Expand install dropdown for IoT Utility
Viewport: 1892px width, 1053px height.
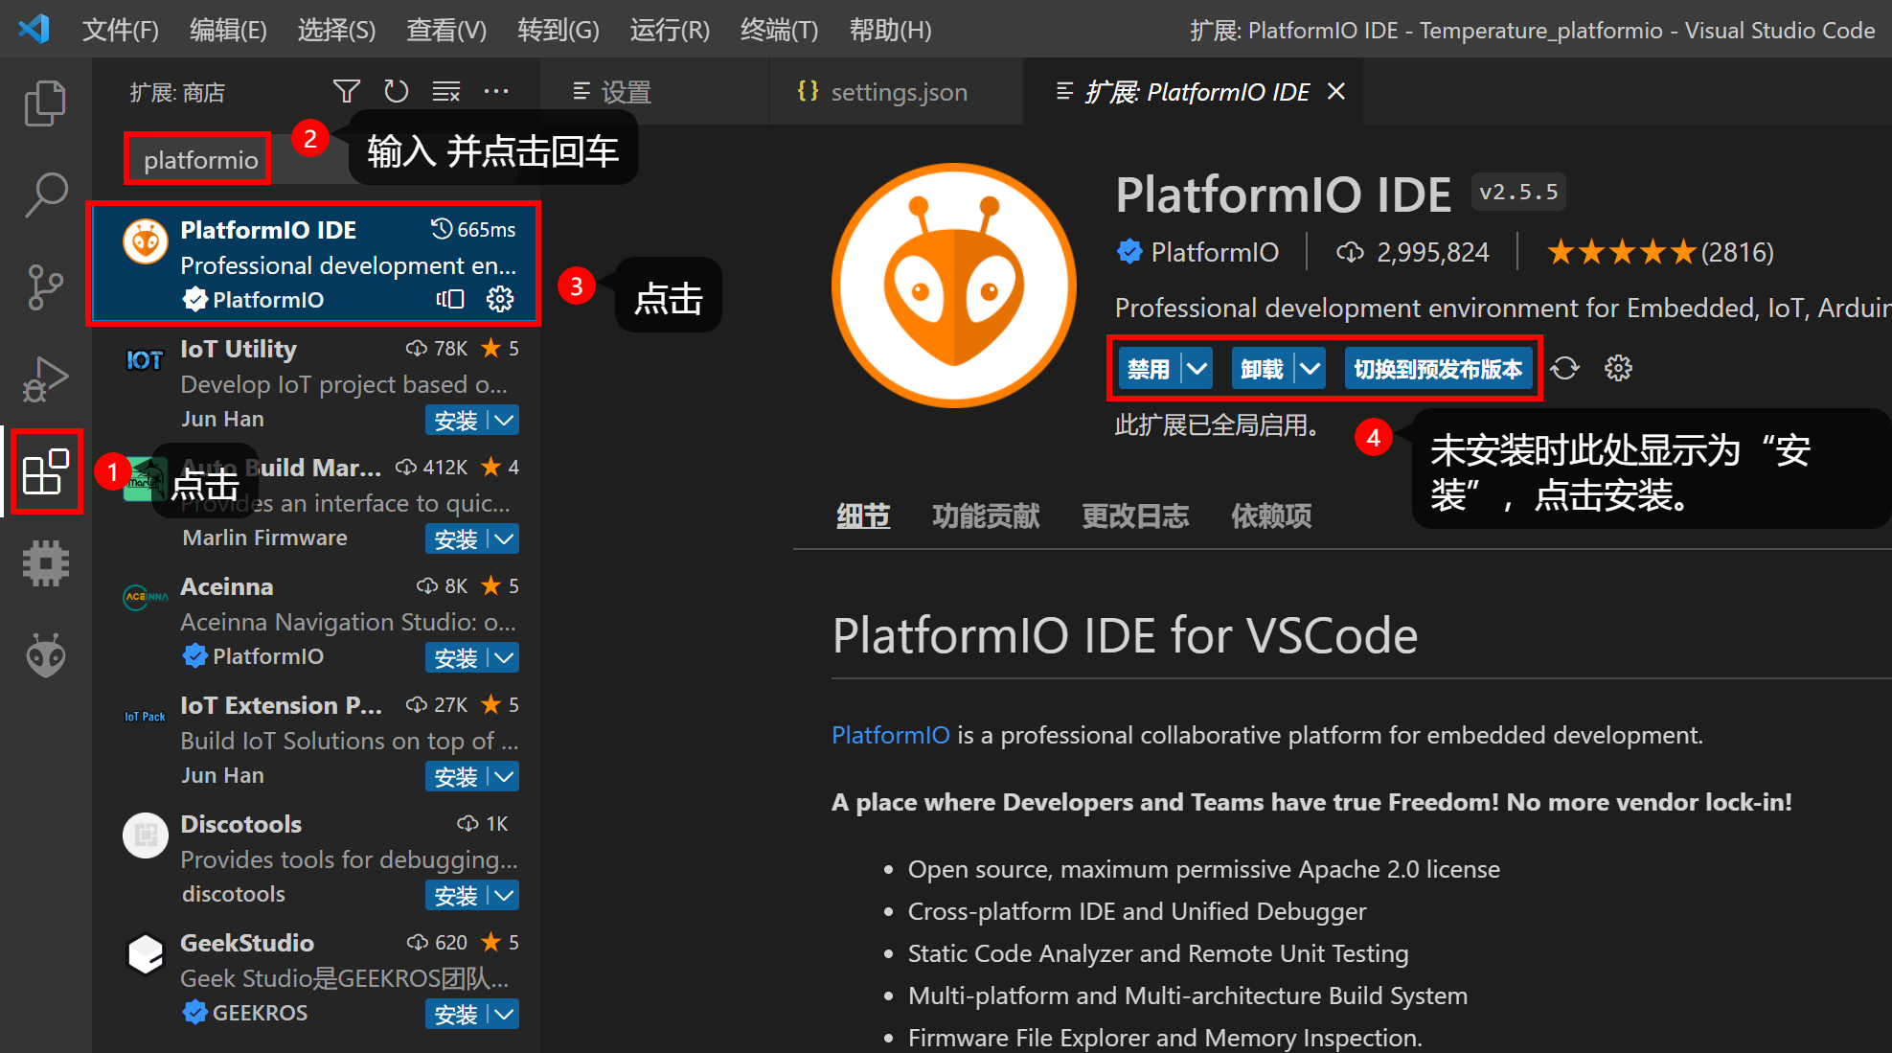504,421
